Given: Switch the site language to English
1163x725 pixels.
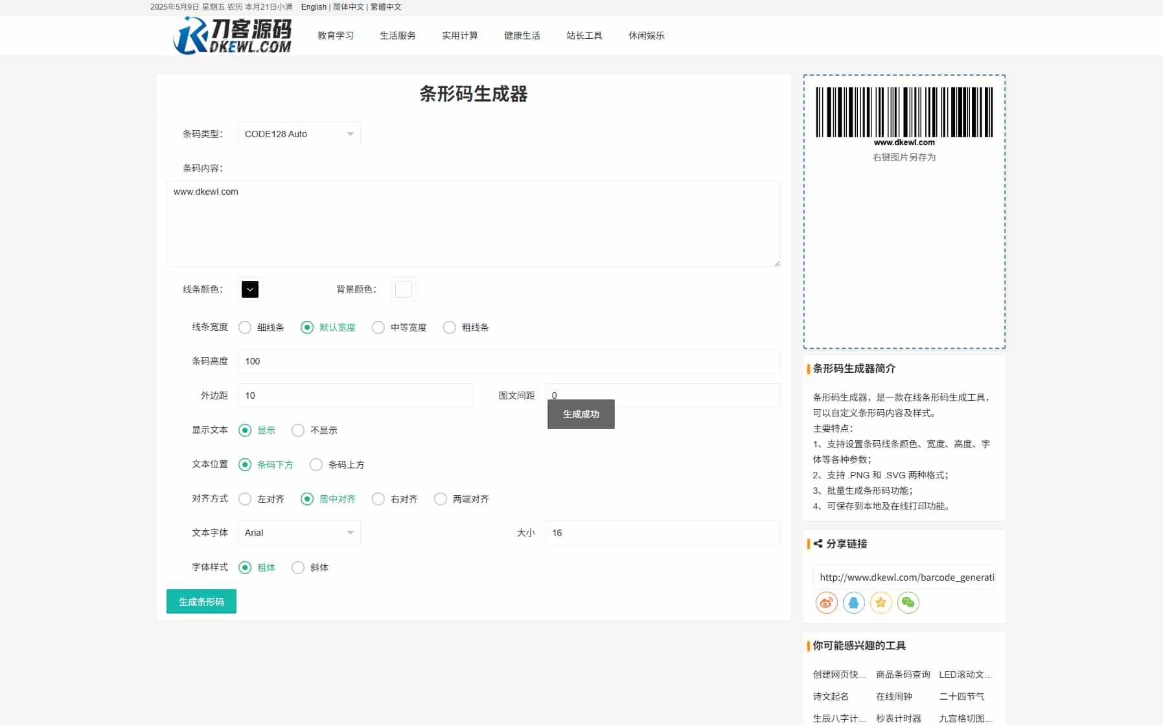Looking at the screenshot, I should point(314,7).
